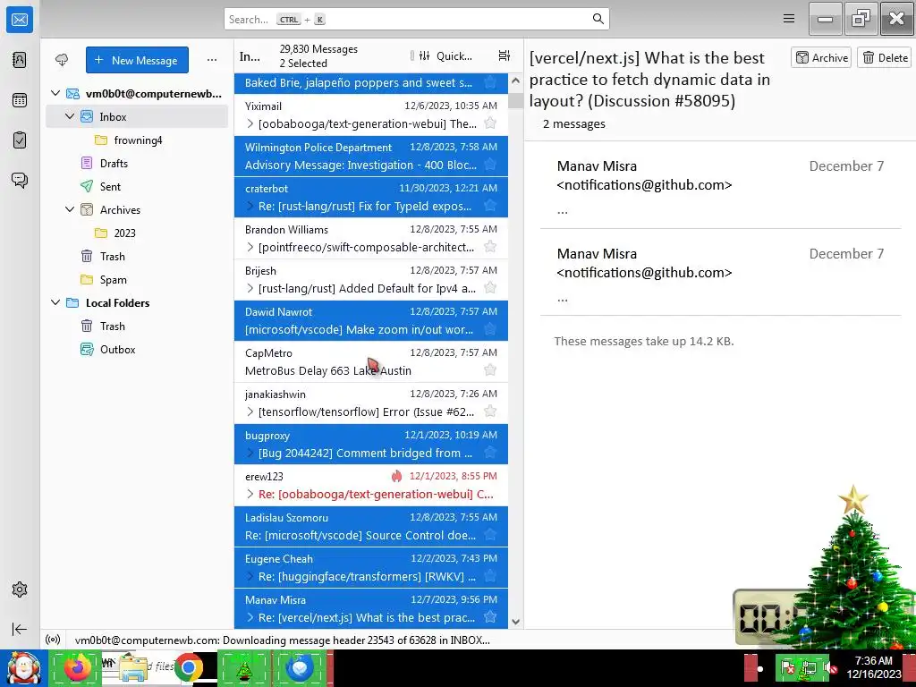Click message list scrollbar down arrow
916x687 pixels.
[x=515, y=622]
